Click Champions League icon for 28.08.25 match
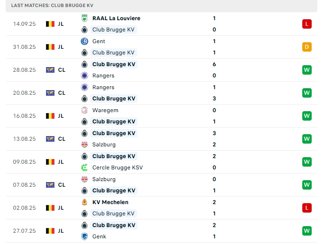The height and width of the screenshot is (244, 322). coord(50,70)
